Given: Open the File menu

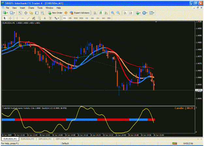Looking at the screenshot, I should coord(8,8).
